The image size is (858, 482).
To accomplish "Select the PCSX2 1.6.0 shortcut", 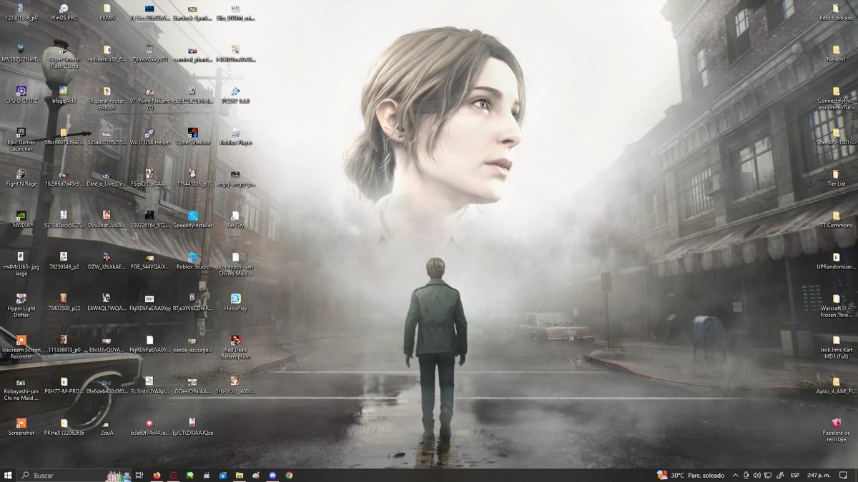I will 235,95.
